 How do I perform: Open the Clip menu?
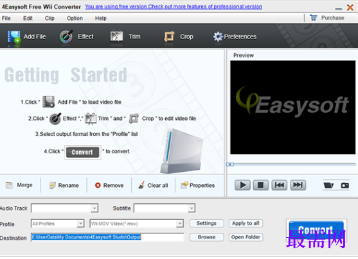(49, 18)
